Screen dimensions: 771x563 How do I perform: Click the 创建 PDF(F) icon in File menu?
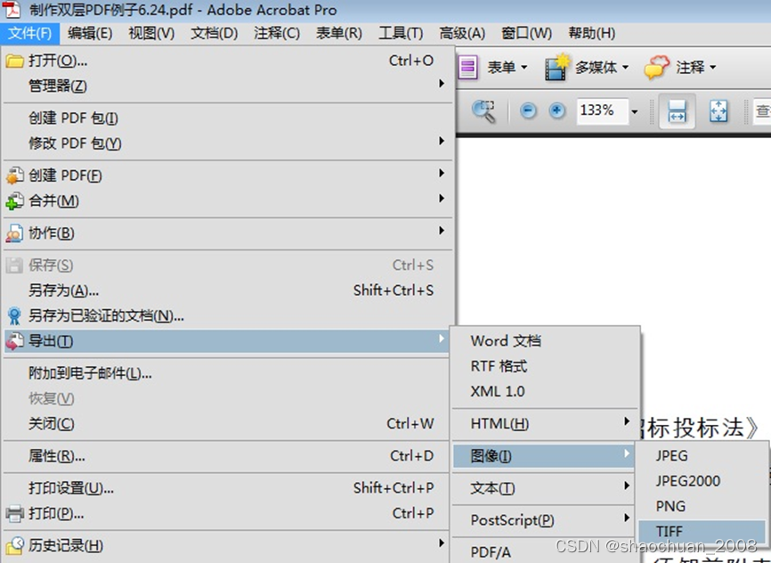15,175
